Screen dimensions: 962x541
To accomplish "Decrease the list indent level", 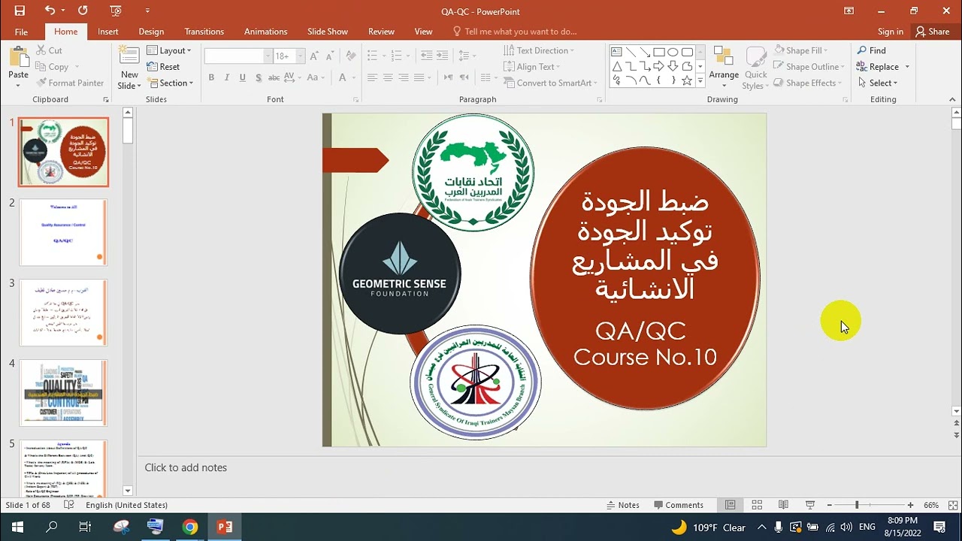I will (427, 56).
